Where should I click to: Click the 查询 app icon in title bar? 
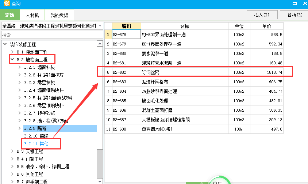tap(7, 3)
